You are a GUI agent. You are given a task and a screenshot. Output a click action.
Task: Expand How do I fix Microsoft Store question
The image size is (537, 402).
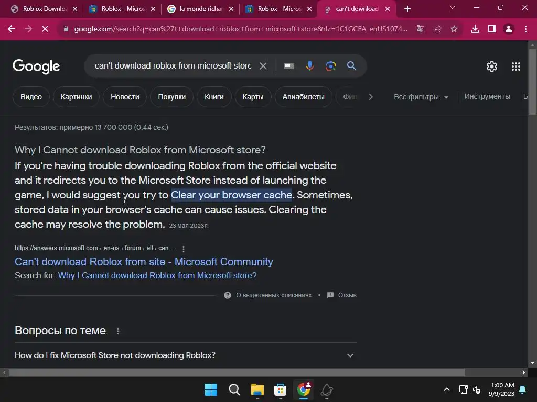click(x=185, y=355)
